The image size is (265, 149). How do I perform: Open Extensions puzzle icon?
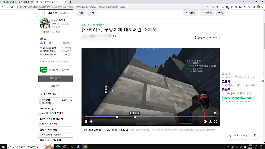[x=245, y=7]
